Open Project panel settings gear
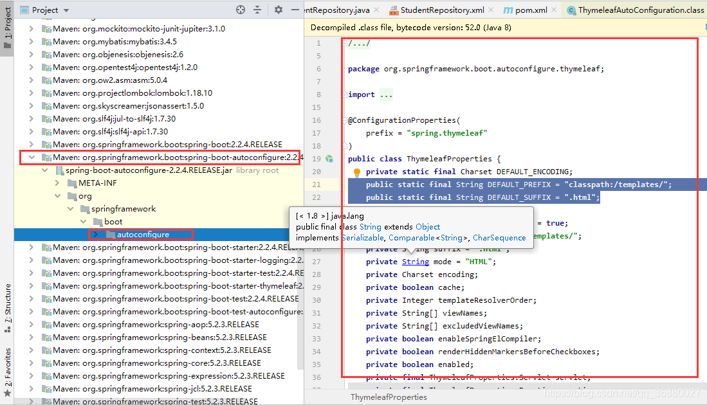 point(278,10)
